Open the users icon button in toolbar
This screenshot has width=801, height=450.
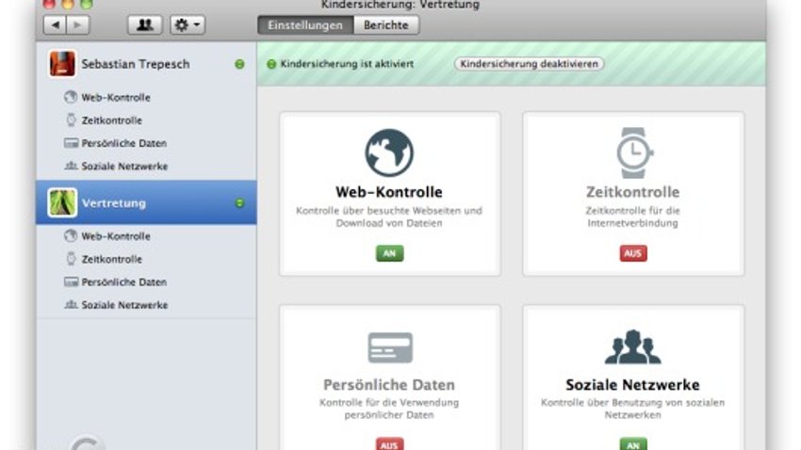[x=144, y=25]
